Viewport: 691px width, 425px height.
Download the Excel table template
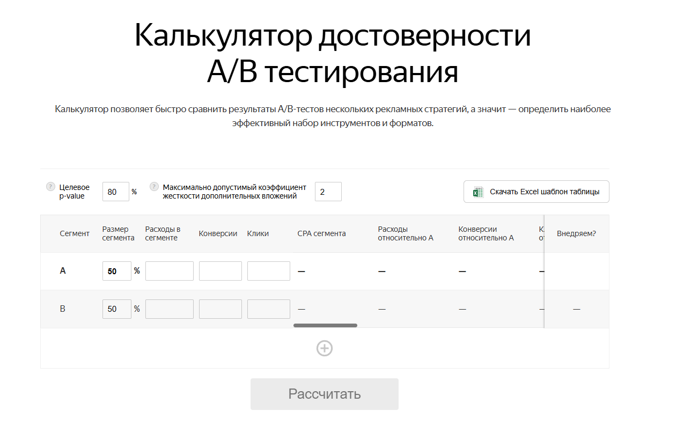point(536,191)
